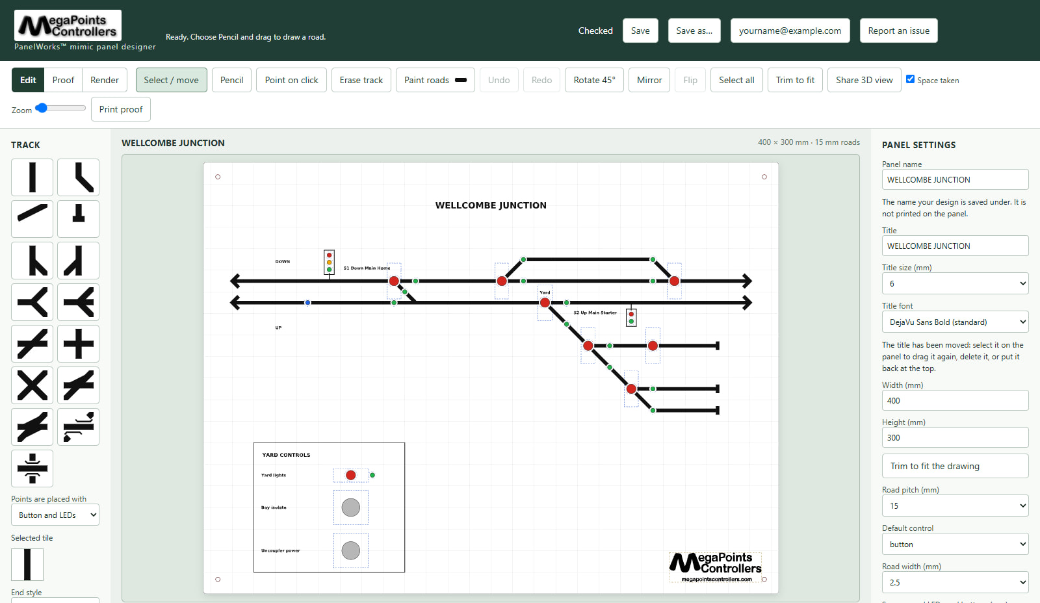
Task: Select the diagonal track piece
Action: 32,219
